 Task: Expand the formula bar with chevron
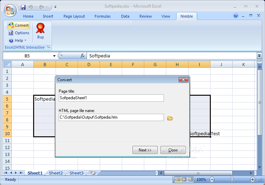point(259,55)
